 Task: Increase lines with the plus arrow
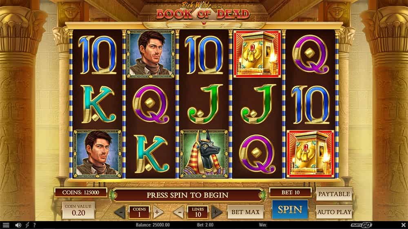tap(217, 212)
